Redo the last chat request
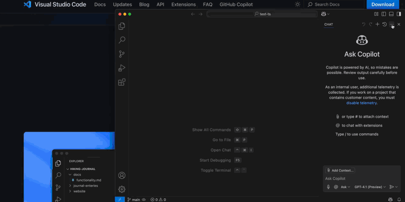Image resolution: width=405 pixels, height=202 pixels. (x=371, y=24)
